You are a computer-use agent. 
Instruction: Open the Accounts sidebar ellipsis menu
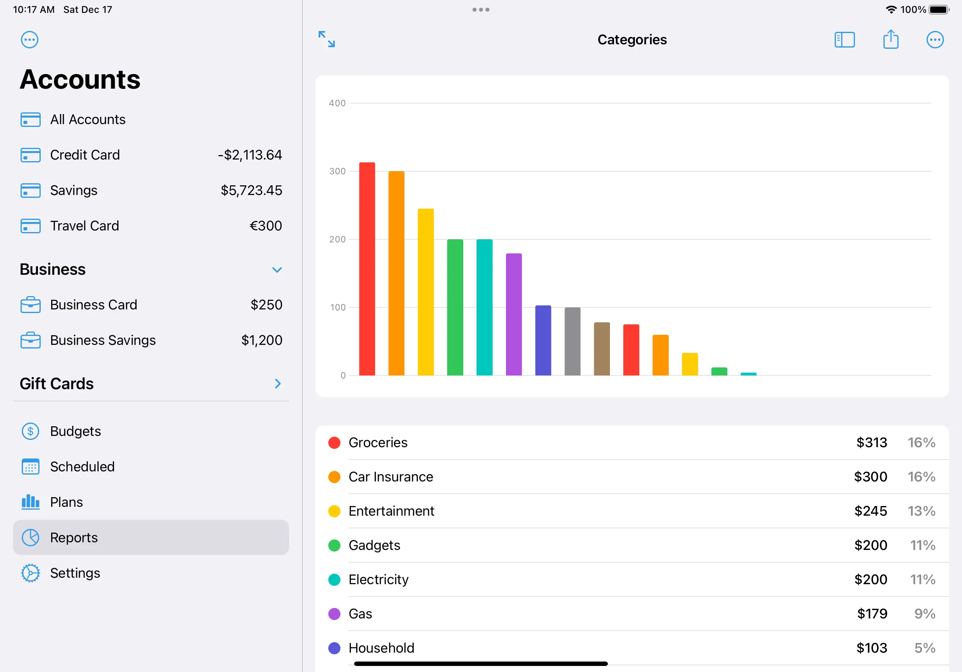[x=30, y=40]
